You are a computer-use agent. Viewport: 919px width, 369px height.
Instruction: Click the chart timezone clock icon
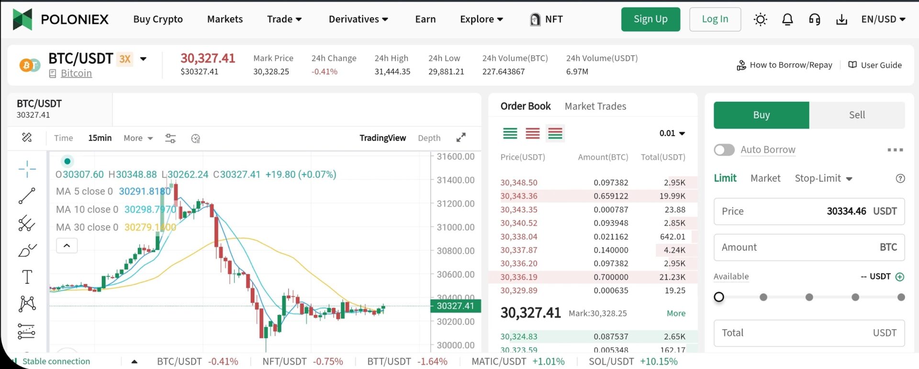(195, 138)
